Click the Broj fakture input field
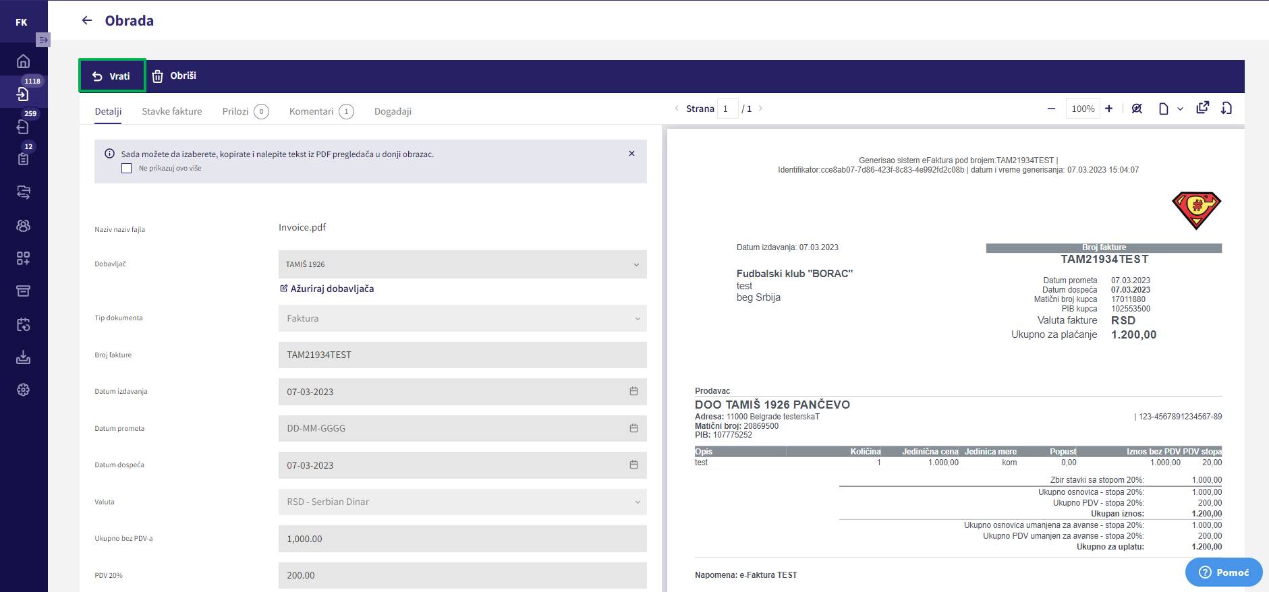 [x=462, y=355]
